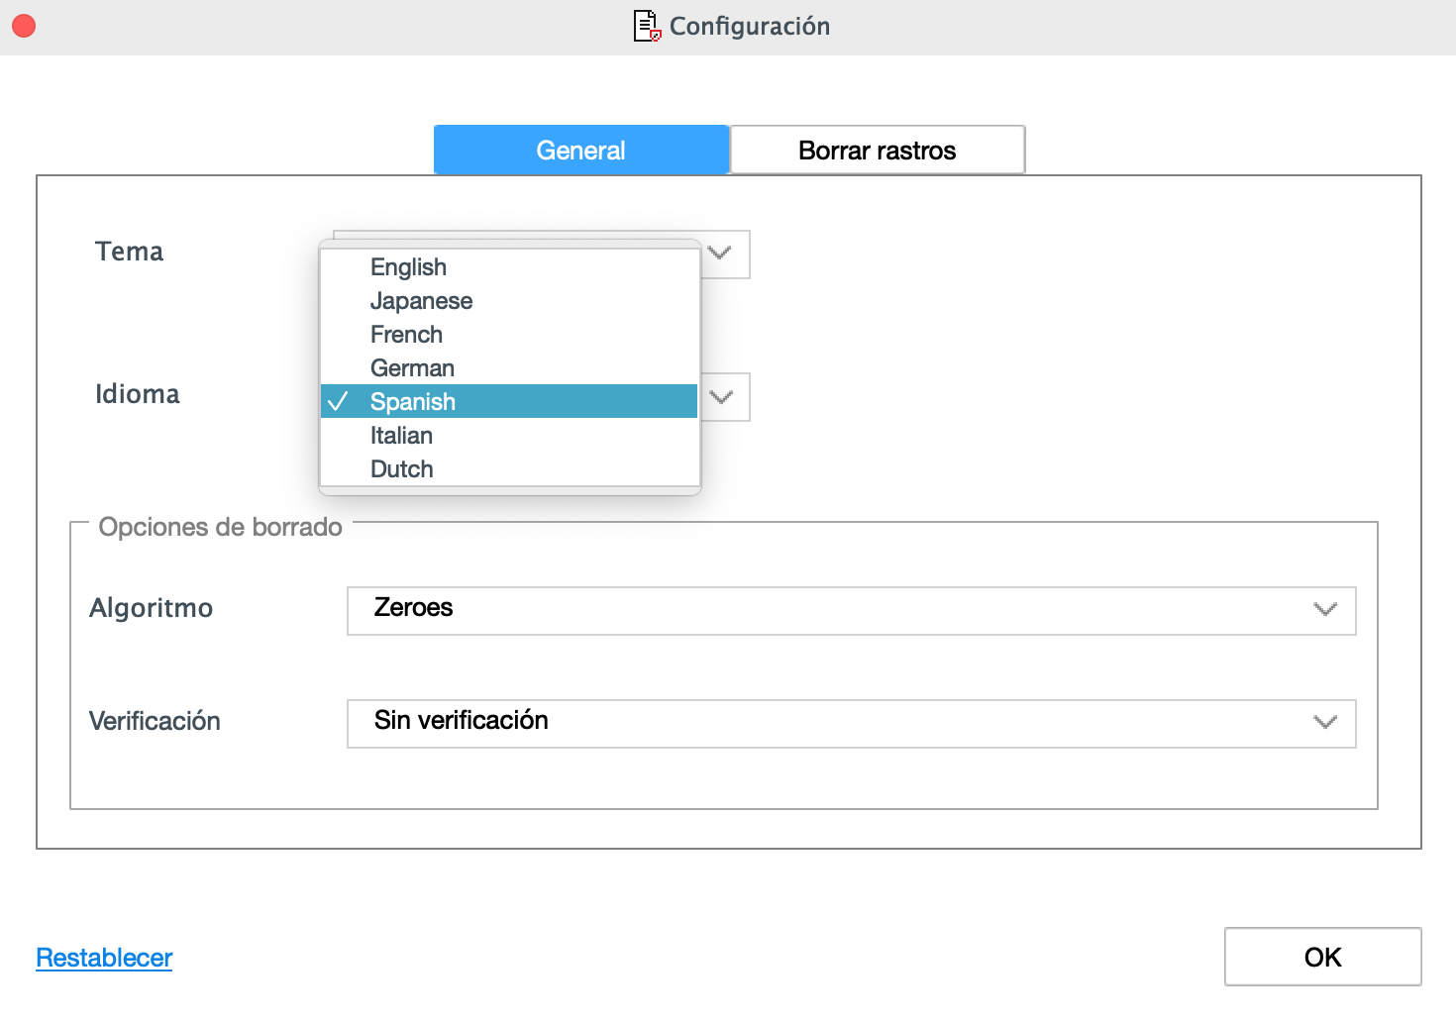Open the Algoritmo dropdown showing Zeroes

pos(851,611)
